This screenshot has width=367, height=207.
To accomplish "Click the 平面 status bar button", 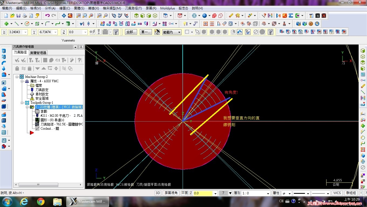I will coord(184,193).
